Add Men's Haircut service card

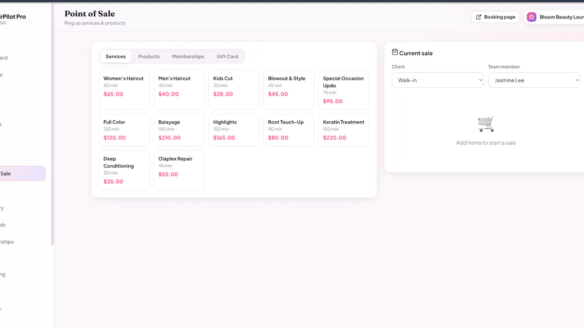(x=179, y=90)
